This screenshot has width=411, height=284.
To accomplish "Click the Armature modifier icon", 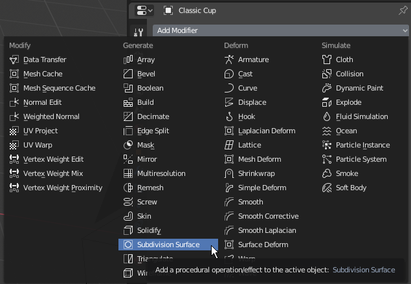I will (x=229, y=60).
